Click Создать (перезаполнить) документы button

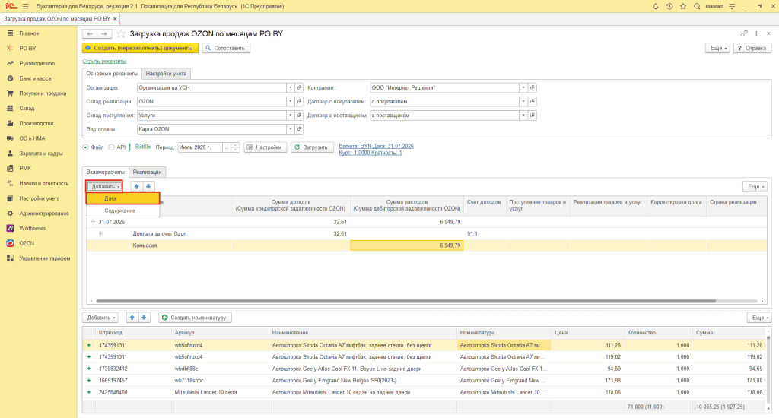coord(140,48)
